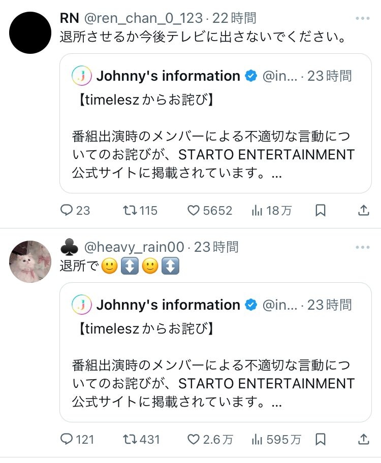This screenshot has width=381, height=463.
Task: Open @heavy_rain00 profile handle link
Action: tap(134, 247)
